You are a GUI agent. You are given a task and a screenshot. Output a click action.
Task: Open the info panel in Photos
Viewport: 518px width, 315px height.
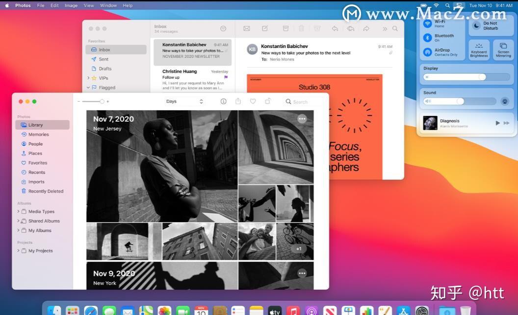(x=223, y=101)
